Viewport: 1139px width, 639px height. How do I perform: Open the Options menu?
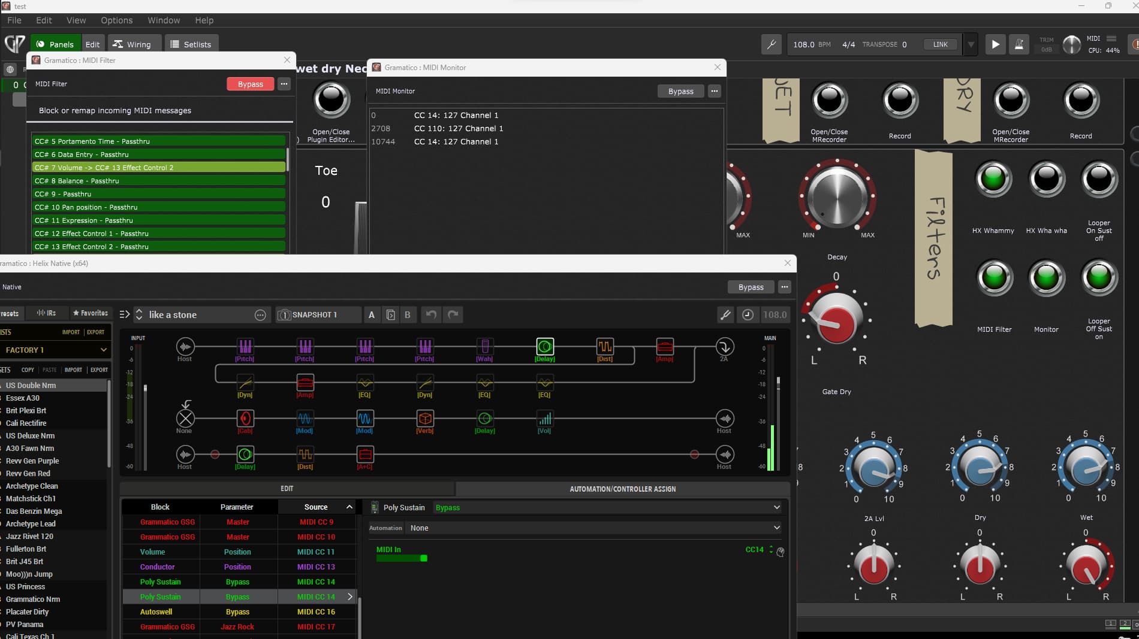[116, 20]
